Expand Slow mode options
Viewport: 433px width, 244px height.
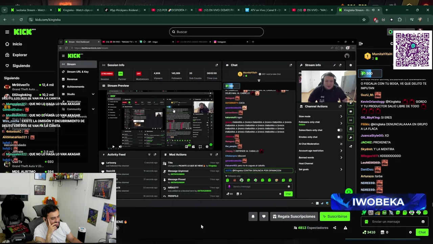click(341, 116)
